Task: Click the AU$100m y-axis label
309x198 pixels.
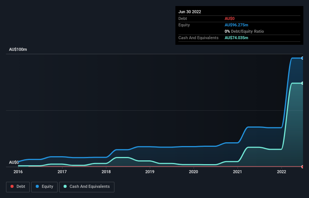Action: tap(18, 49)
